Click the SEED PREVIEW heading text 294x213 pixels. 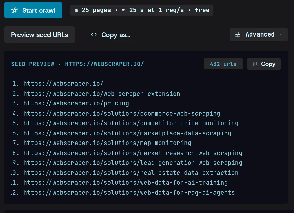click(33, 64)
